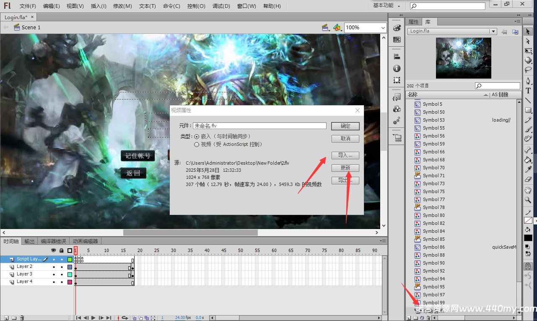Open the Code Snippets panel icon
This screenshot has width=537, height=321.
[397, 97]
